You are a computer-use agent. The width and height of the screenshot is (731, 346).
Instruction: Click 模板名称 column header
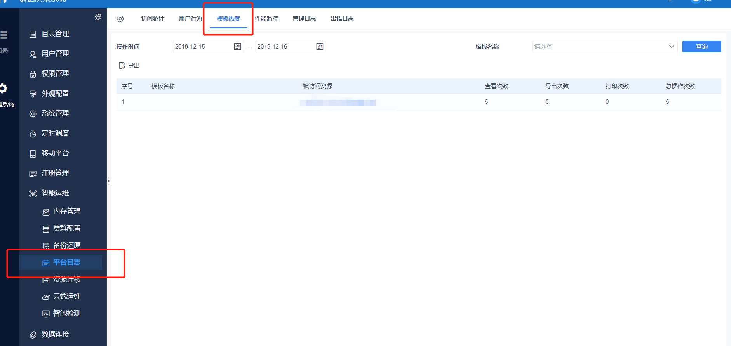click(163, 86)
